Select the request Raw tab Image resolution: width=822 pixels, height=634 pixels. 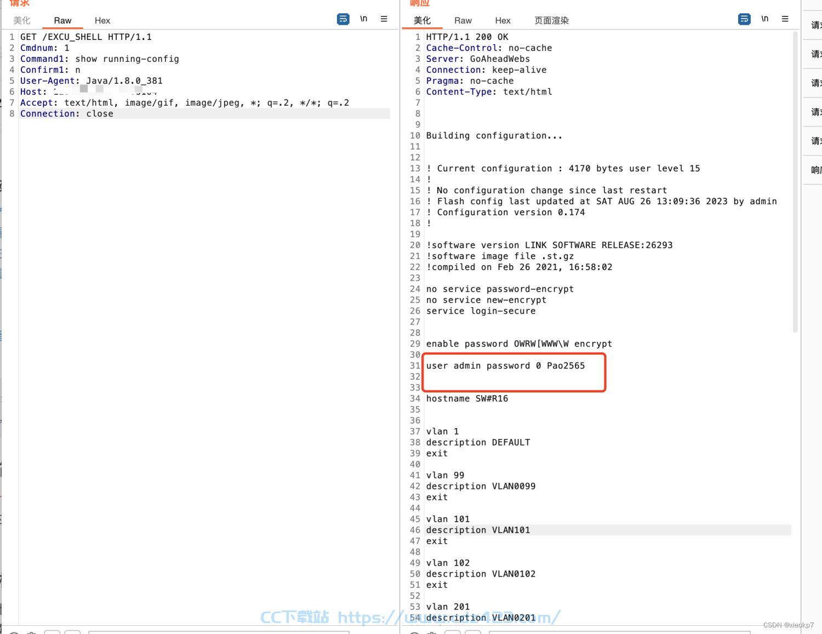pos(62,21)
